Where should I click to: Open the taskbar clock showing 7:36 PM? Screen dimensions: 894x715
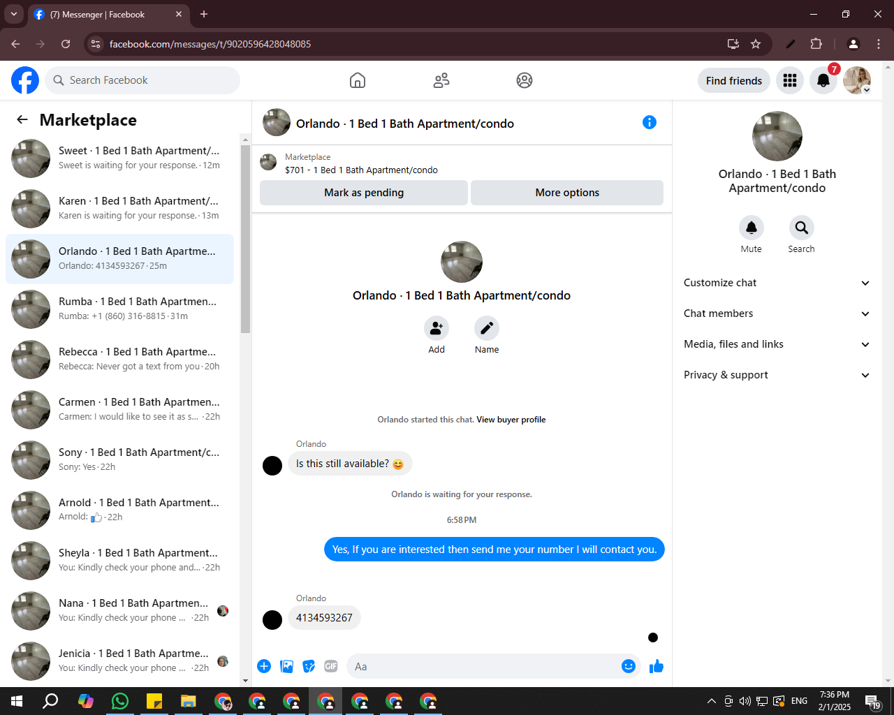point(835,701)
